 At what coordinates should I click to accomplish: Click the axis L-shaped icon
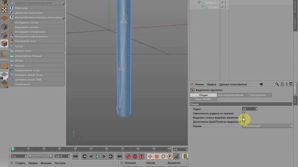(4, 55)
